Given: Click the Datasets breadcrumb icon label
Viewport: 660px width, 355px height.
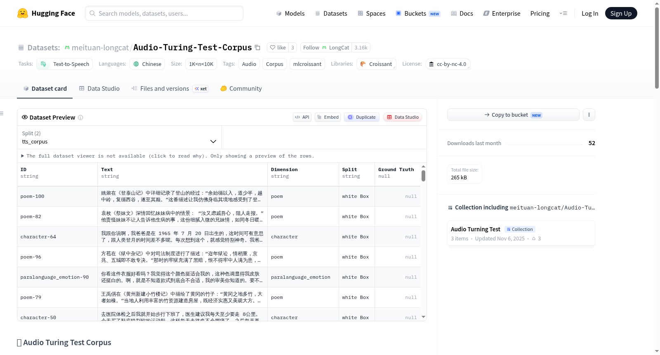Looking at the screenshot, I should click(39, 47).
